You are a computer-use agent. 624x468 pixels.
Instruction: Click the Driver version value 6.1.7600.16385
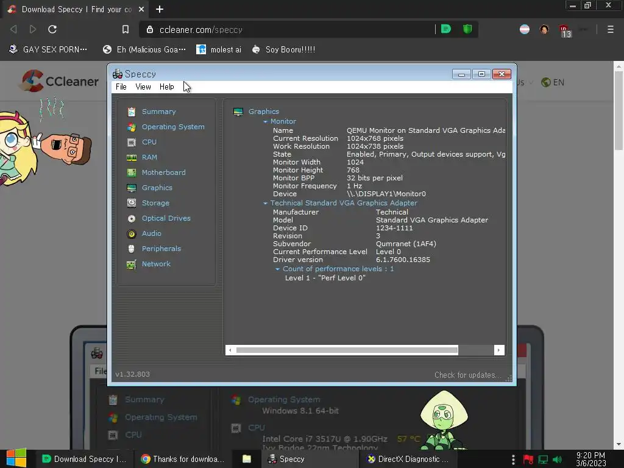pyautogui.click(x=403, y=260)
